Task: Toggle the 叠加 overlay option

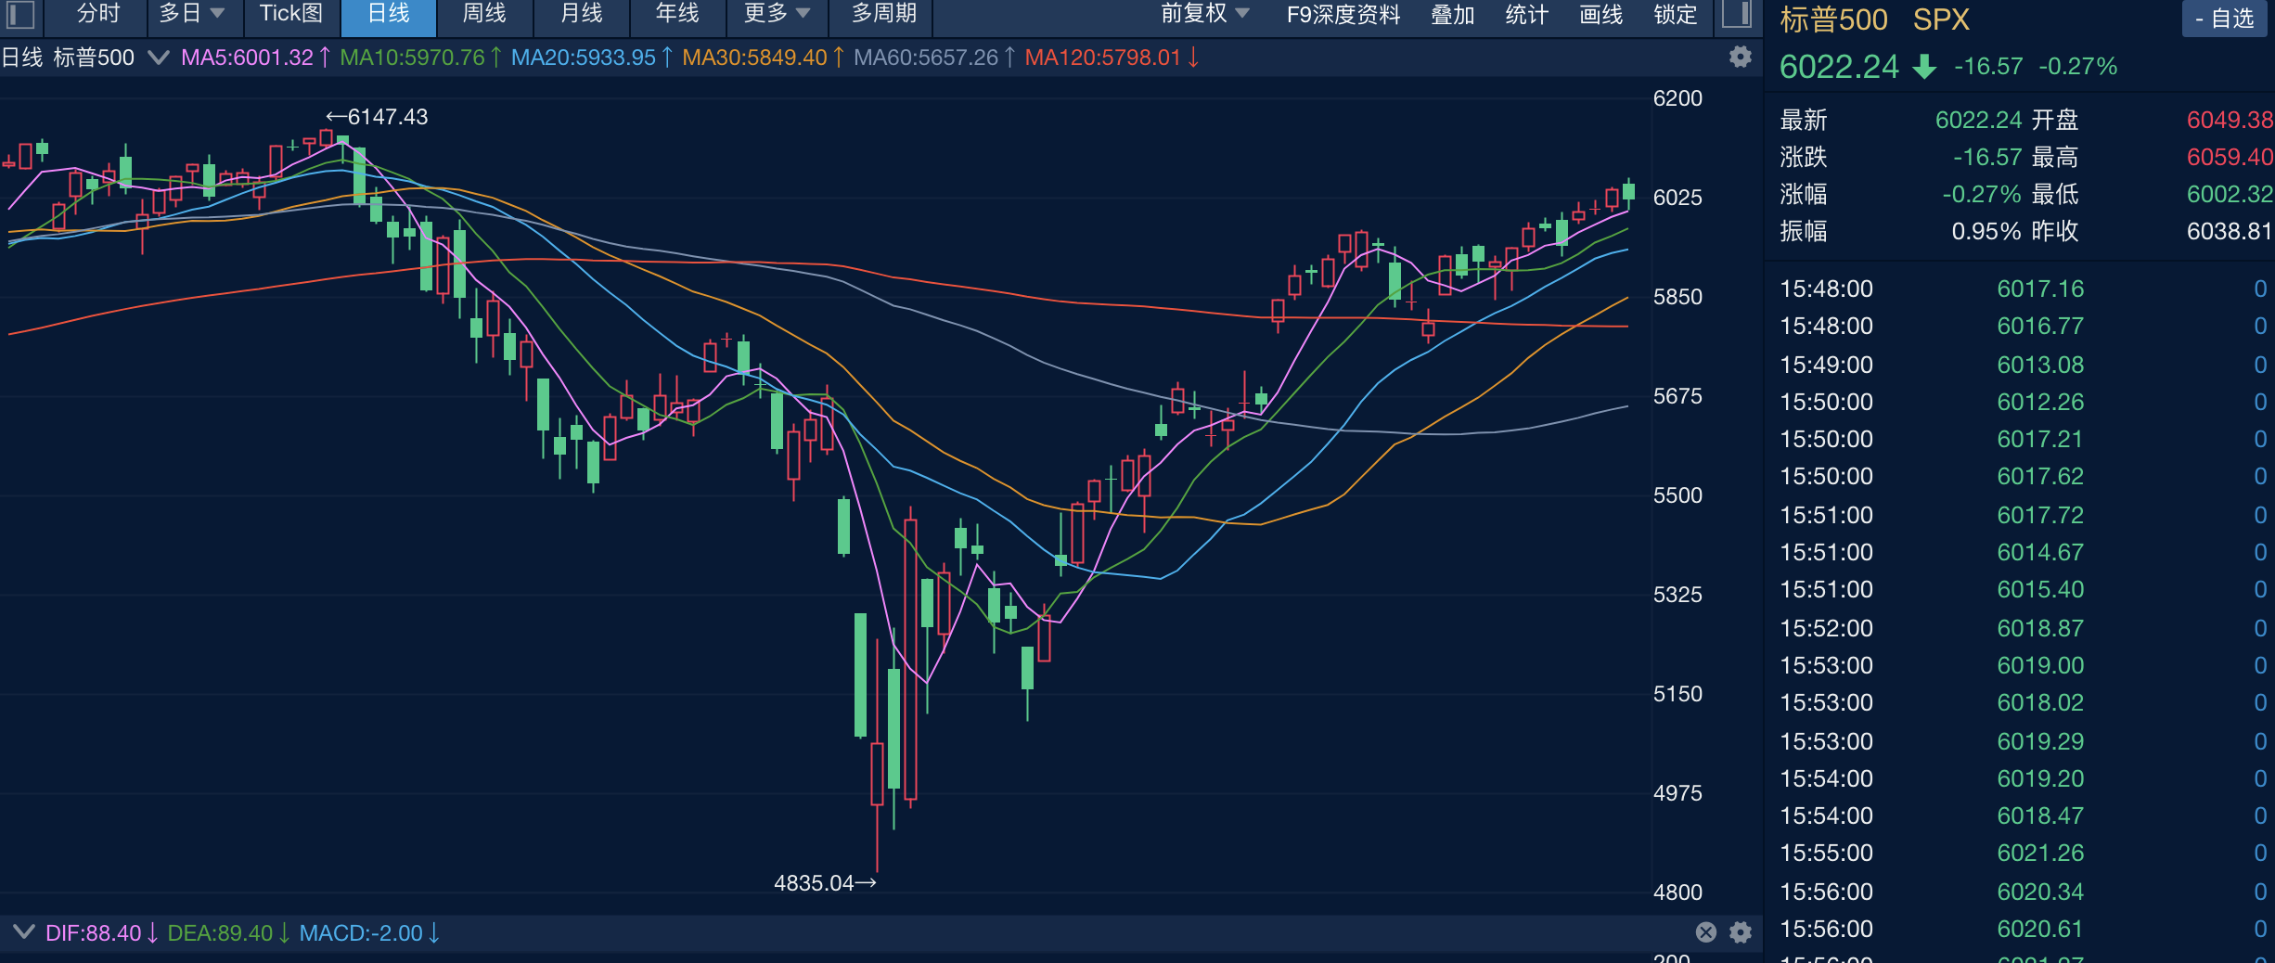Action: tap(1453, 14)
